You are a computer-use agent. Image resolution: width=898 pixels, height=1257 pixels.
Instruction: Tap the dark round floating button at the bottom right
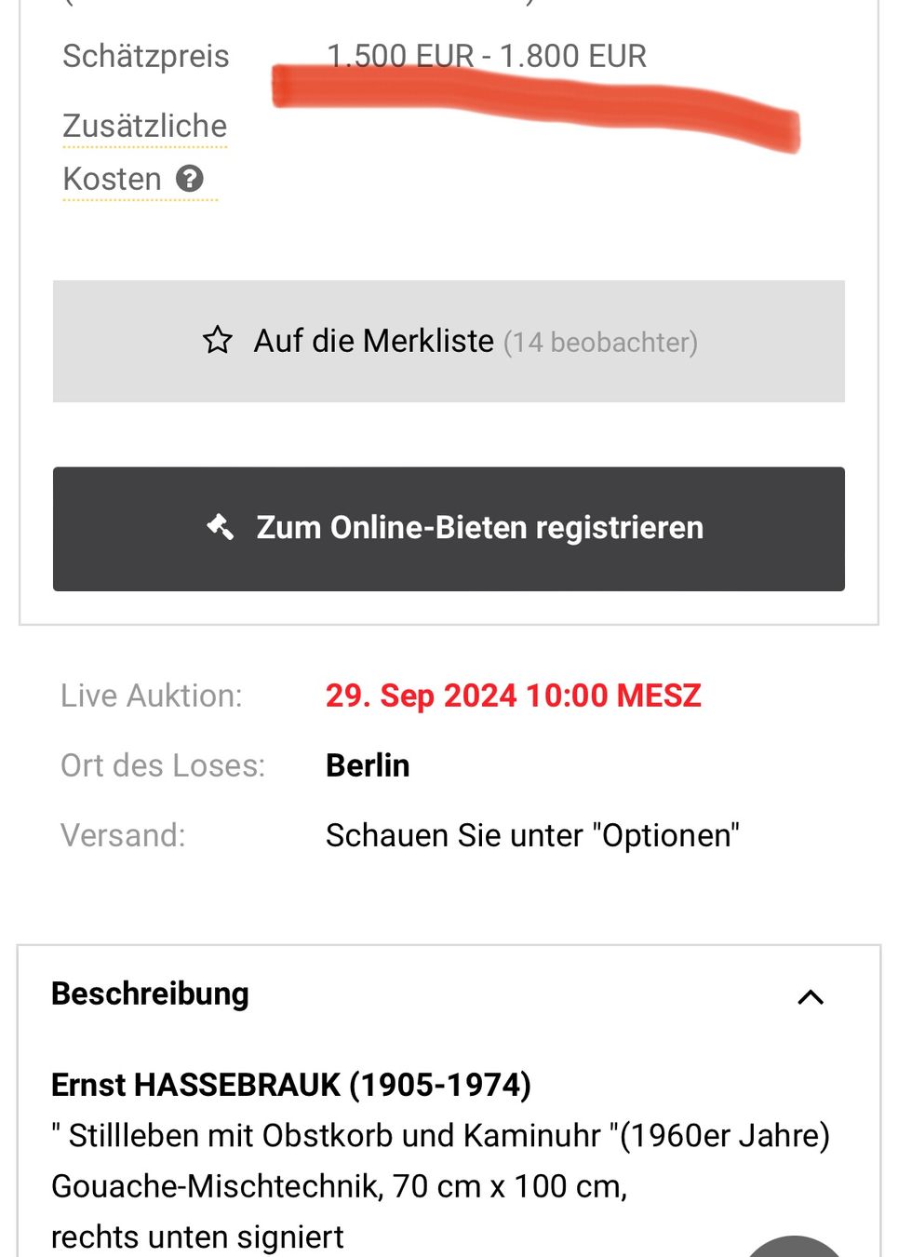point(794,1247)
